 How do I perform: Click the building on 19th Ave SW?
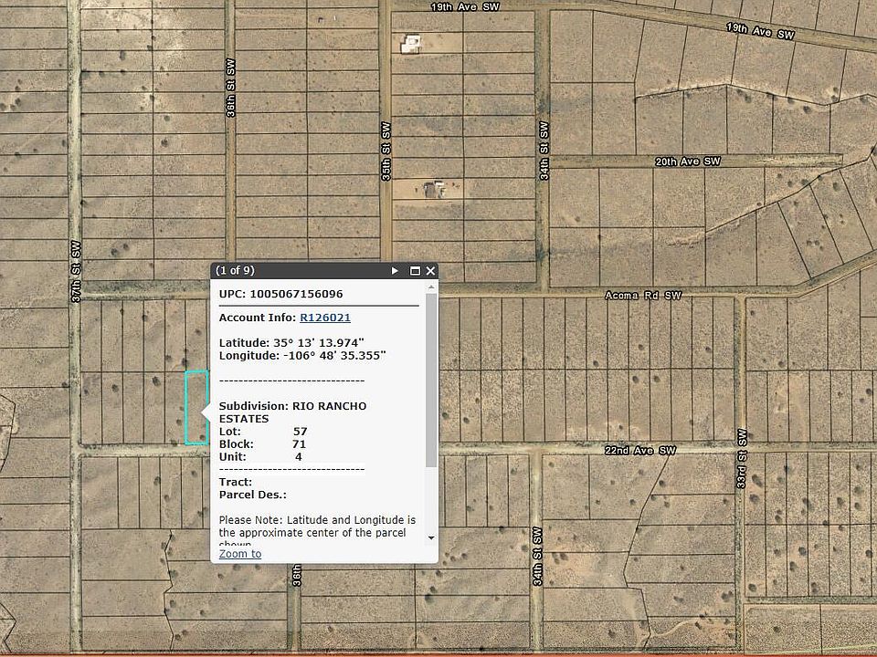(x=411, y=44)
